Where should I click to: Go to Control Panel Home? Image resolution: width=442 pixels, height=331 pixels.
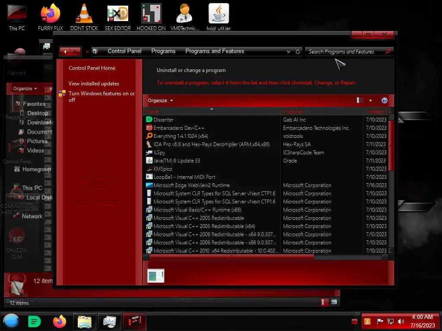(x=92, y=68)
